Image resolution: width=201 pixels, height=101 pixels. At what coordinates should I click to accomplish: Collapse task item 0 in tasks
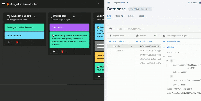[x=167, y=61]
